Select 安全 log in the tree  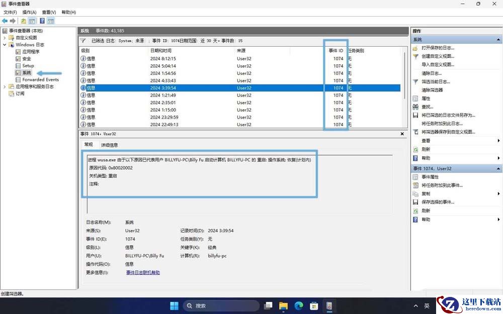coord(27,59)
